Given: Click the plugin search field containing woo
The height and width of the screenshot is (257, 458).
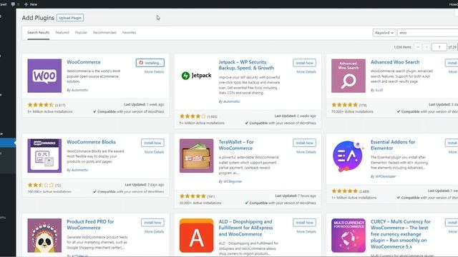Looking at the screenshot, I should [x=428, y=33].
